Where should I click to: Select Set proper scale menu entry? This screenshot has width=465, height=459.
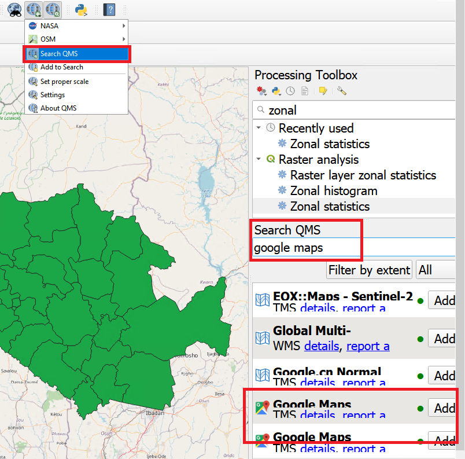76,82
